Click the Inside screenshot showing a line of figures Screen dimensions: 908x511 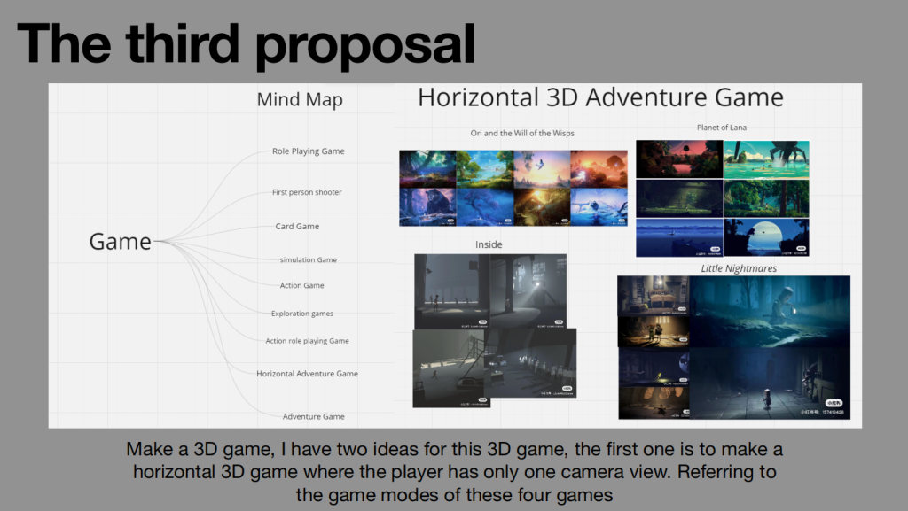pyautogui.click(x=530, y=363)
